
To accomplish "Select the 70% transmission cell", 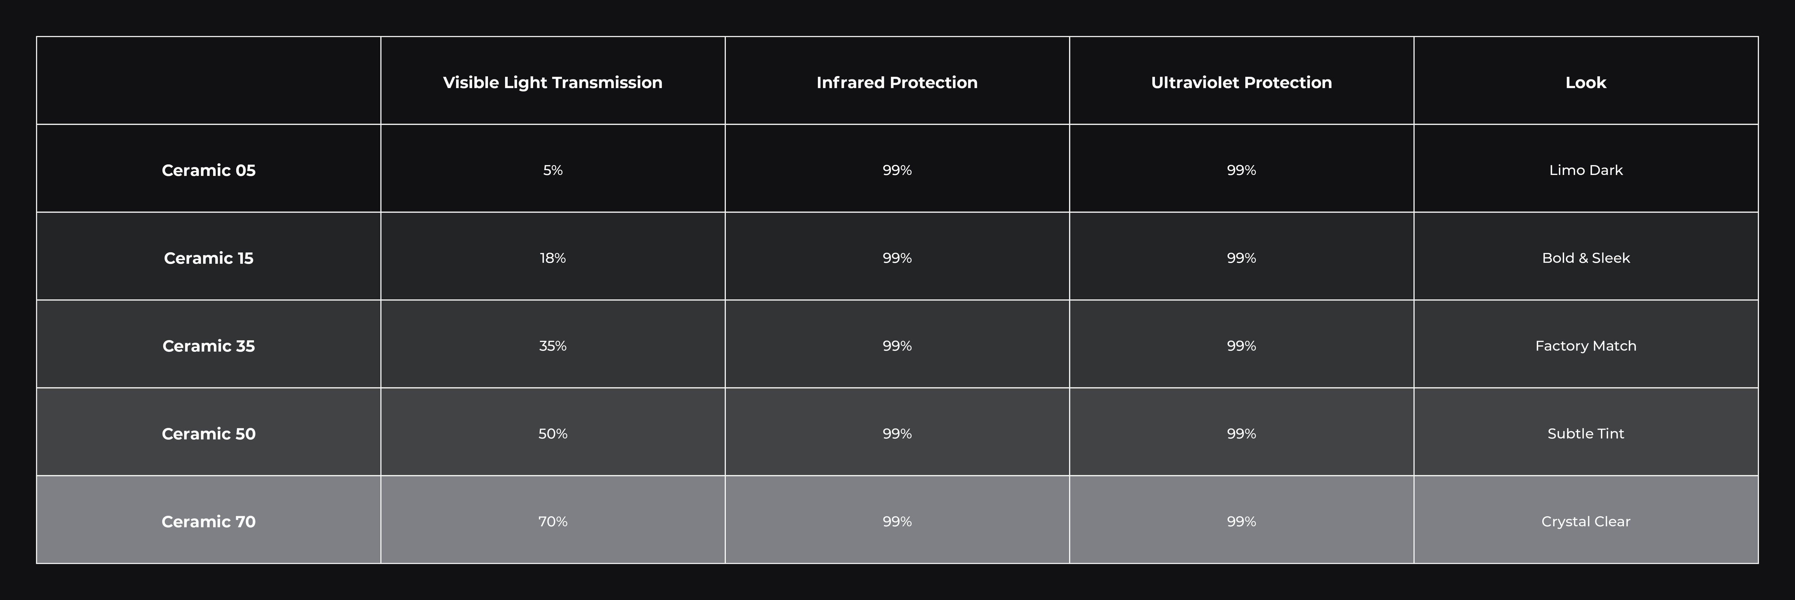I will [553, 521].
